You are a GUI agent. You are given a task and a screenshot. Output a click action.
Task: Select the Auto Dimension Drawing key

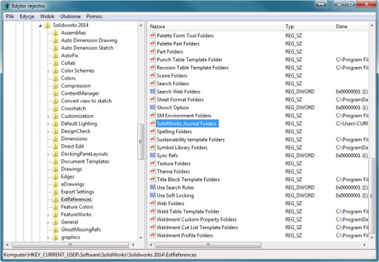tap(89, 40)
